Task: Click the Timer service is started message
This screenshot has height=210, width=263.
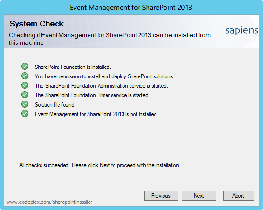Action: tap(92, 95)
